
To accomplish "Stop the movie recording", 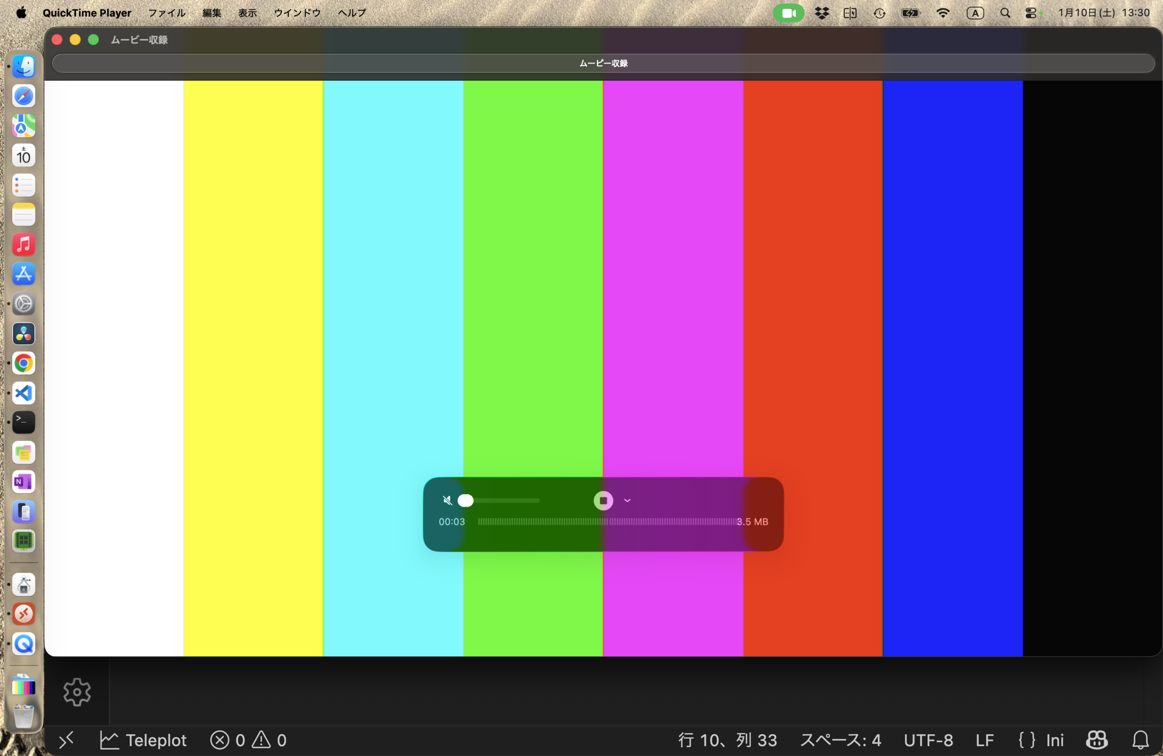I will tap(603, 500).
